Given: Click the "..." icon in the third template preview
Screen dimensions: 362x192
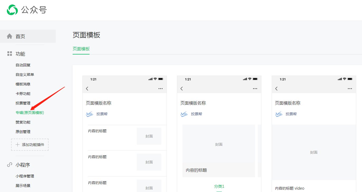Looking at the screenshot, I should (x=350, y=89).
